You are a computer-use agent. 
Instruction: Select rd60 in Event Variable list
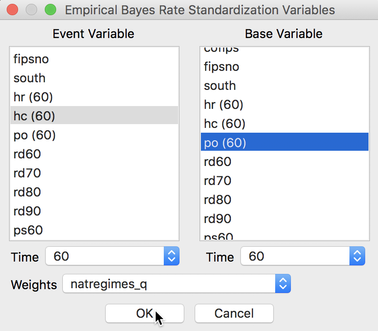tap(94, 154)
